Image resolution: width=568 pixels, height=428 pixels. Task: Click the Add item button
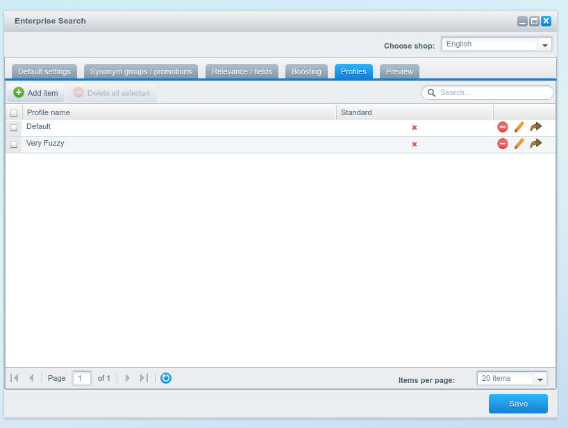pos(36,93)
